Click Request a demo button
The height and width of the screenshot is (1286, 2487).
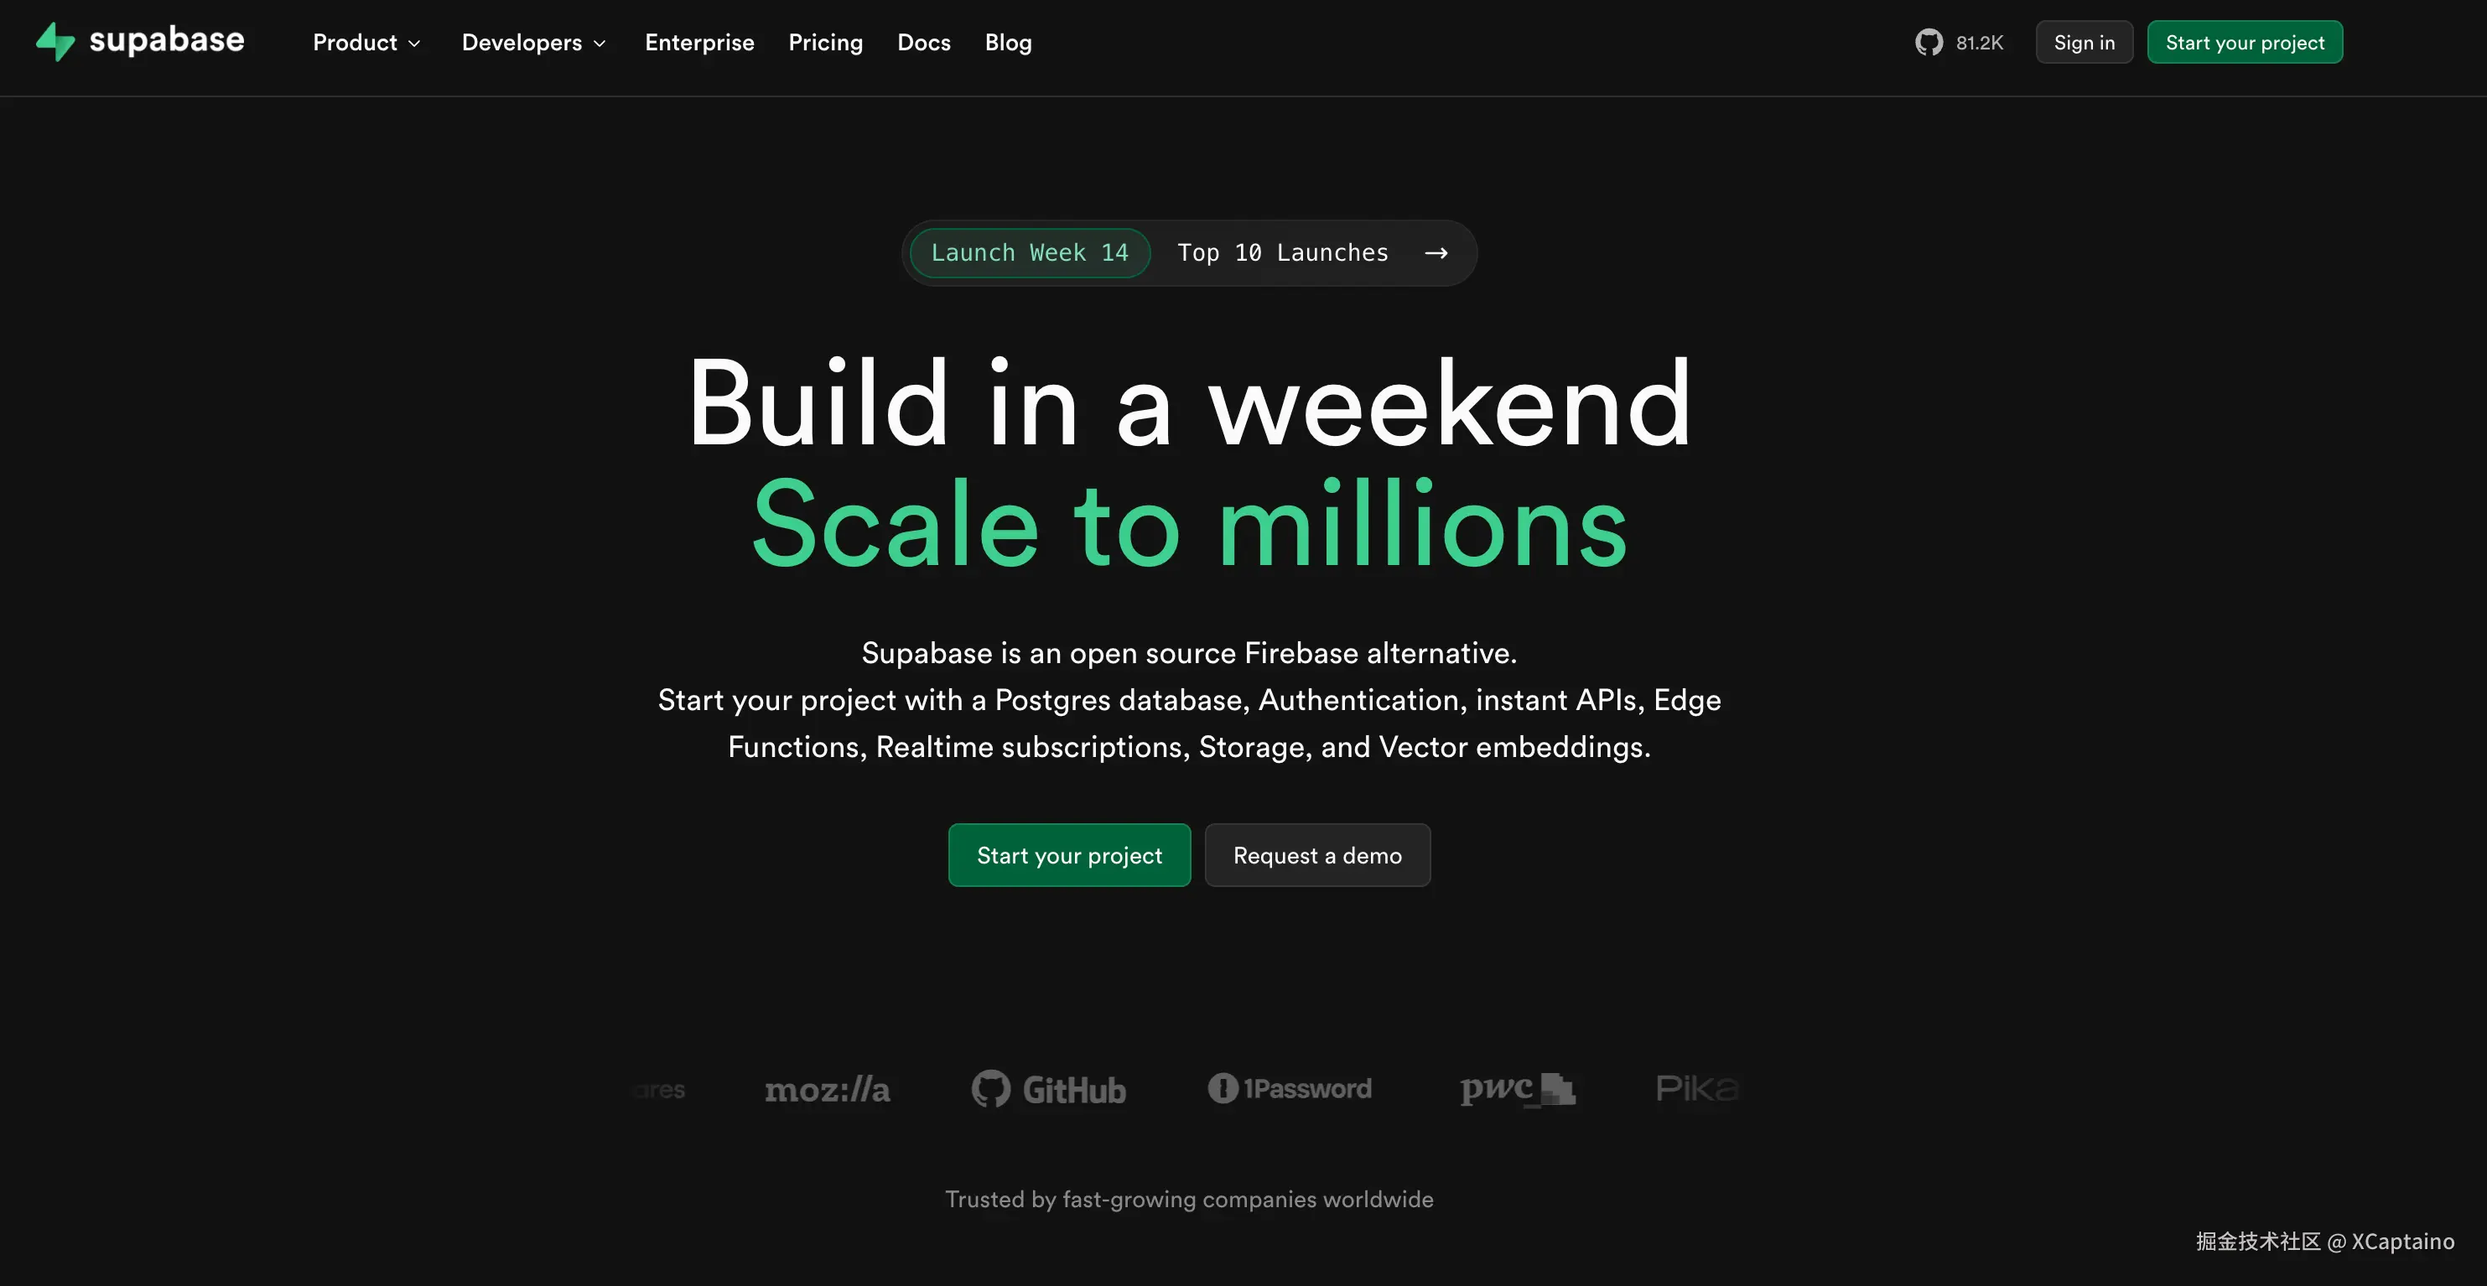tap(1317, 855)
